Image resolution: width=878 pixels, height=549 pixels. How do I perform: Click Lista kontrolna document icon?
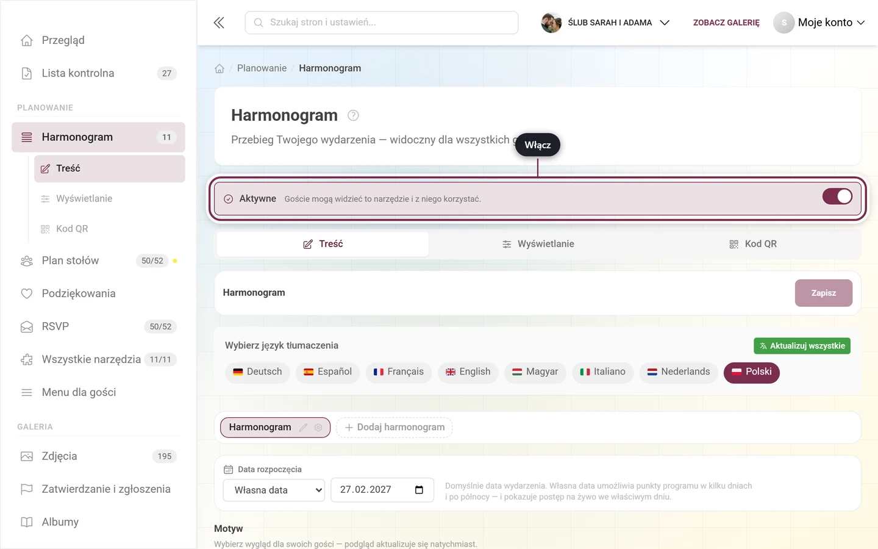point(27,73)
